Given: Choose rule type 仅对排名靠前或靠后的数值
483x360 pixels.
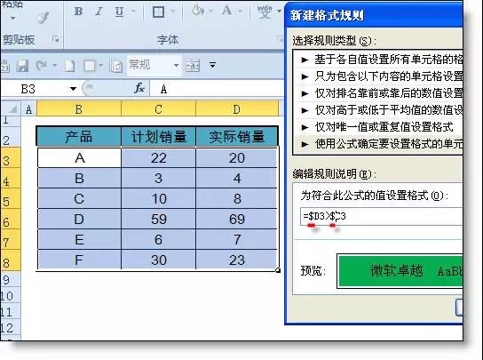Looking at the screenshot, I should [x=379, y=93].
